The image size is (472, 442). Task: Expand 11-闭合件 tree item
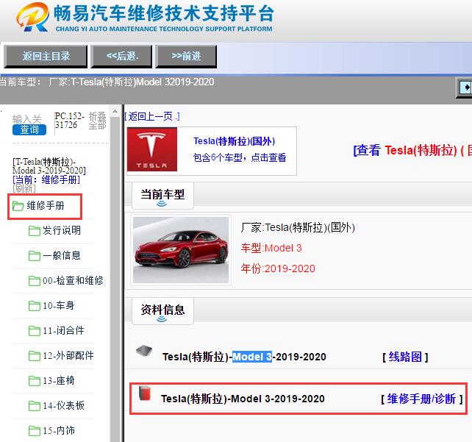click(63, 331)
